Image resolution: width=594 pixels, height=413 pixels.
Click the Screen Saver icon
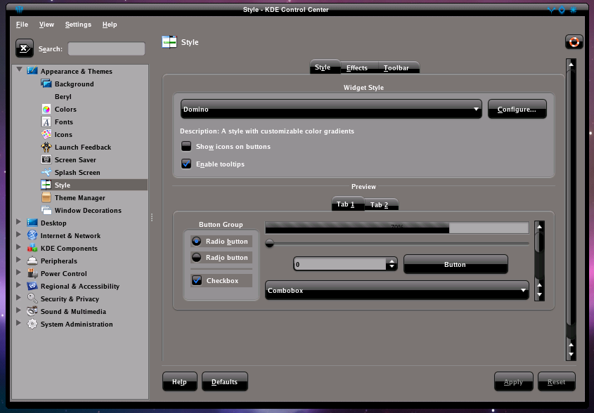[46, 159]
